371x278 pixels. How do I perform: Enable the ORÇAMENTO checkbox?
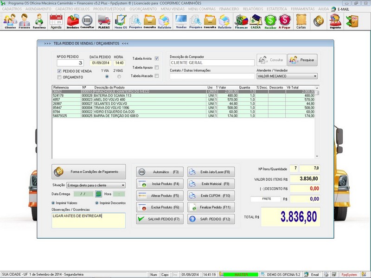(59, 77)
